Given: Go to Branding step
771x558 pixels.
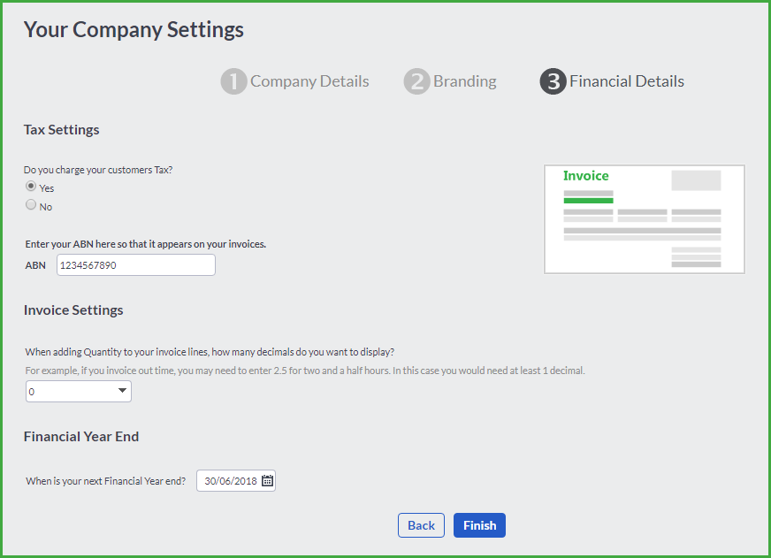Looking at the screenshot, I should [x=465, y=81].
